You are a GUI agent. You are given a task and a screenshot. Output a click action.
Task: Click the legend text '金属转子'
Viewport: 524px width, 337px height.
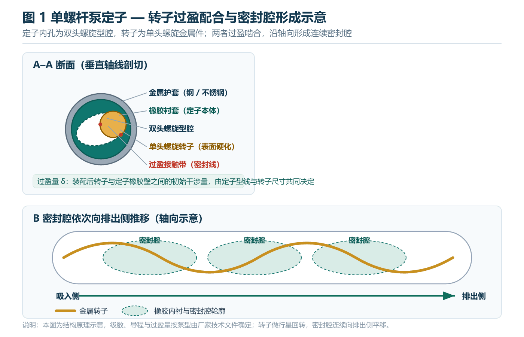coord(94,311)
